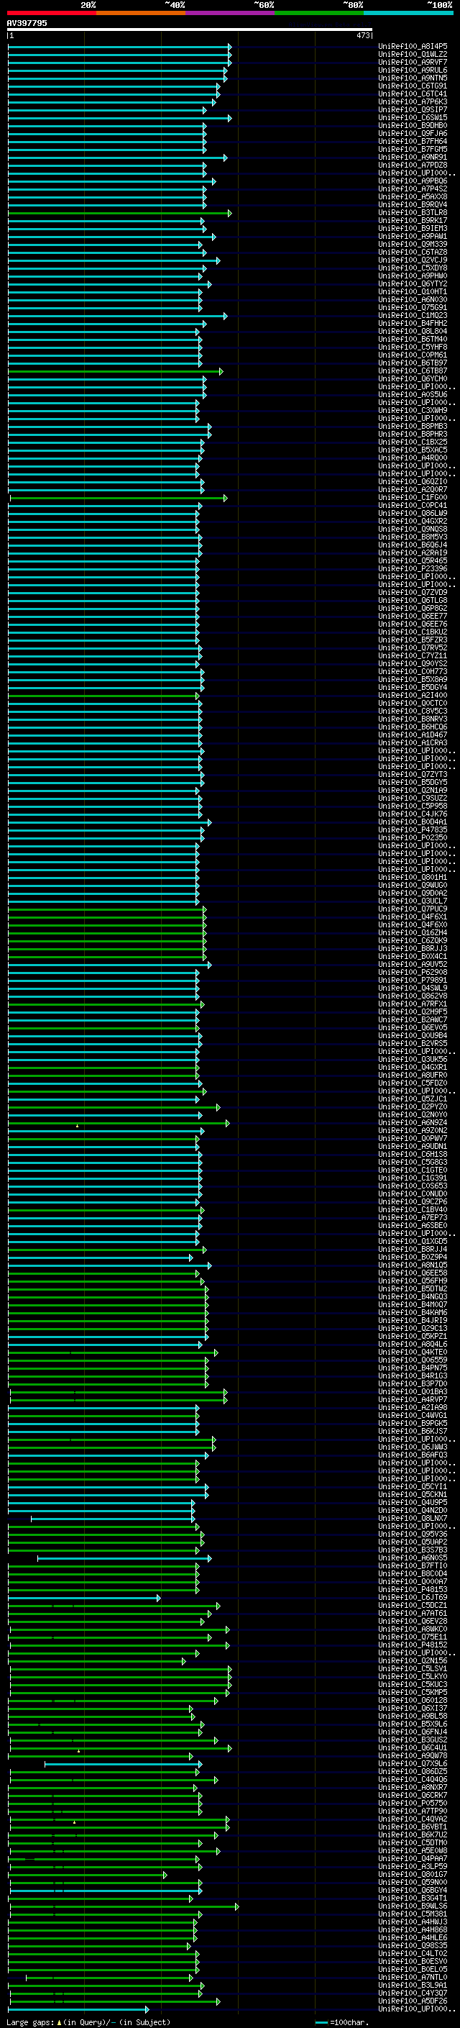This screenshot has height=2028, width=460.
Task: Click UniRef100_Q3UCL7 label
Action: tap(413, 901)
